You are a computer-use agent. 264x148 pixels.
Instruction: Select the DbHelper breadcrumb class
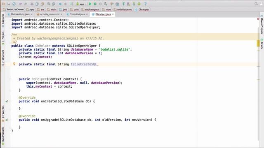[142, 9]
